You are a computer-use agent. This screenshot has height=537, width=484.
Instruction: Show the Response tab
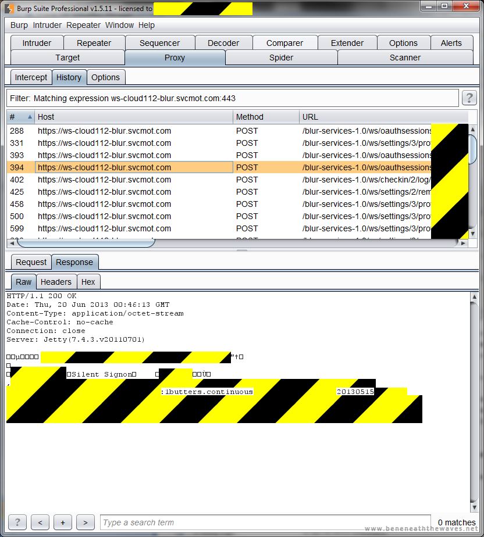click(x=74, y=262)
